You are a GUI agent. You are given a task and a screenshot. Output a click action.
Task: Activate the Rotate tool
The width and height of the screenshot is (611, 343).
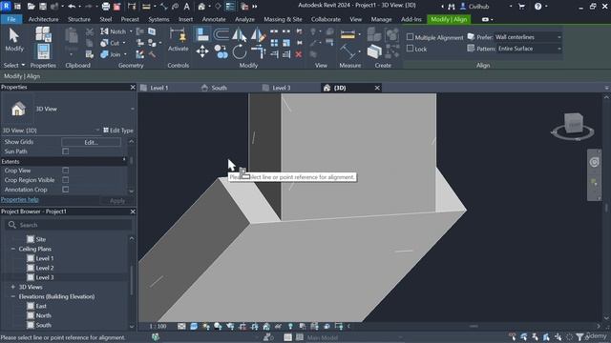click(x=240, y=51)
